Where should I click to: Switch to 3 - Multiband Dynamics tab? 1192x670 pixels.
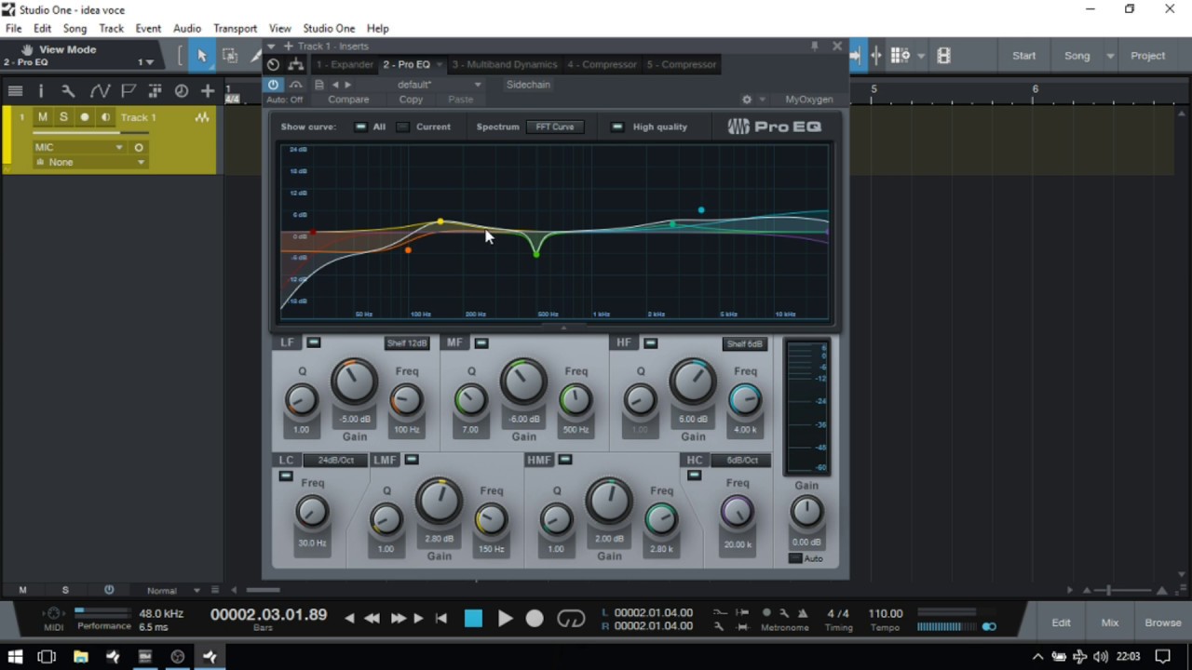[x=504, y=64]
